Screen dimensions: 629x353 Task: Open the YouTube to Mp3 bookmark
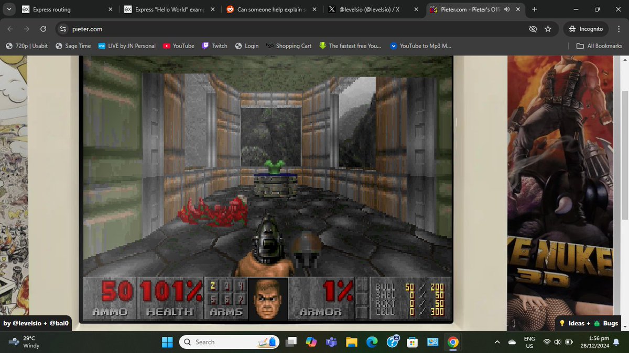click(421, 46)
